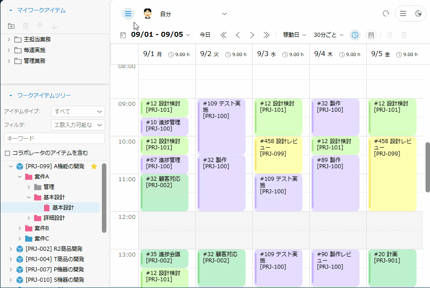430x288 pixels.
Task: Expand the 主担当業務 folder
Action: click(x=9, y=39)
